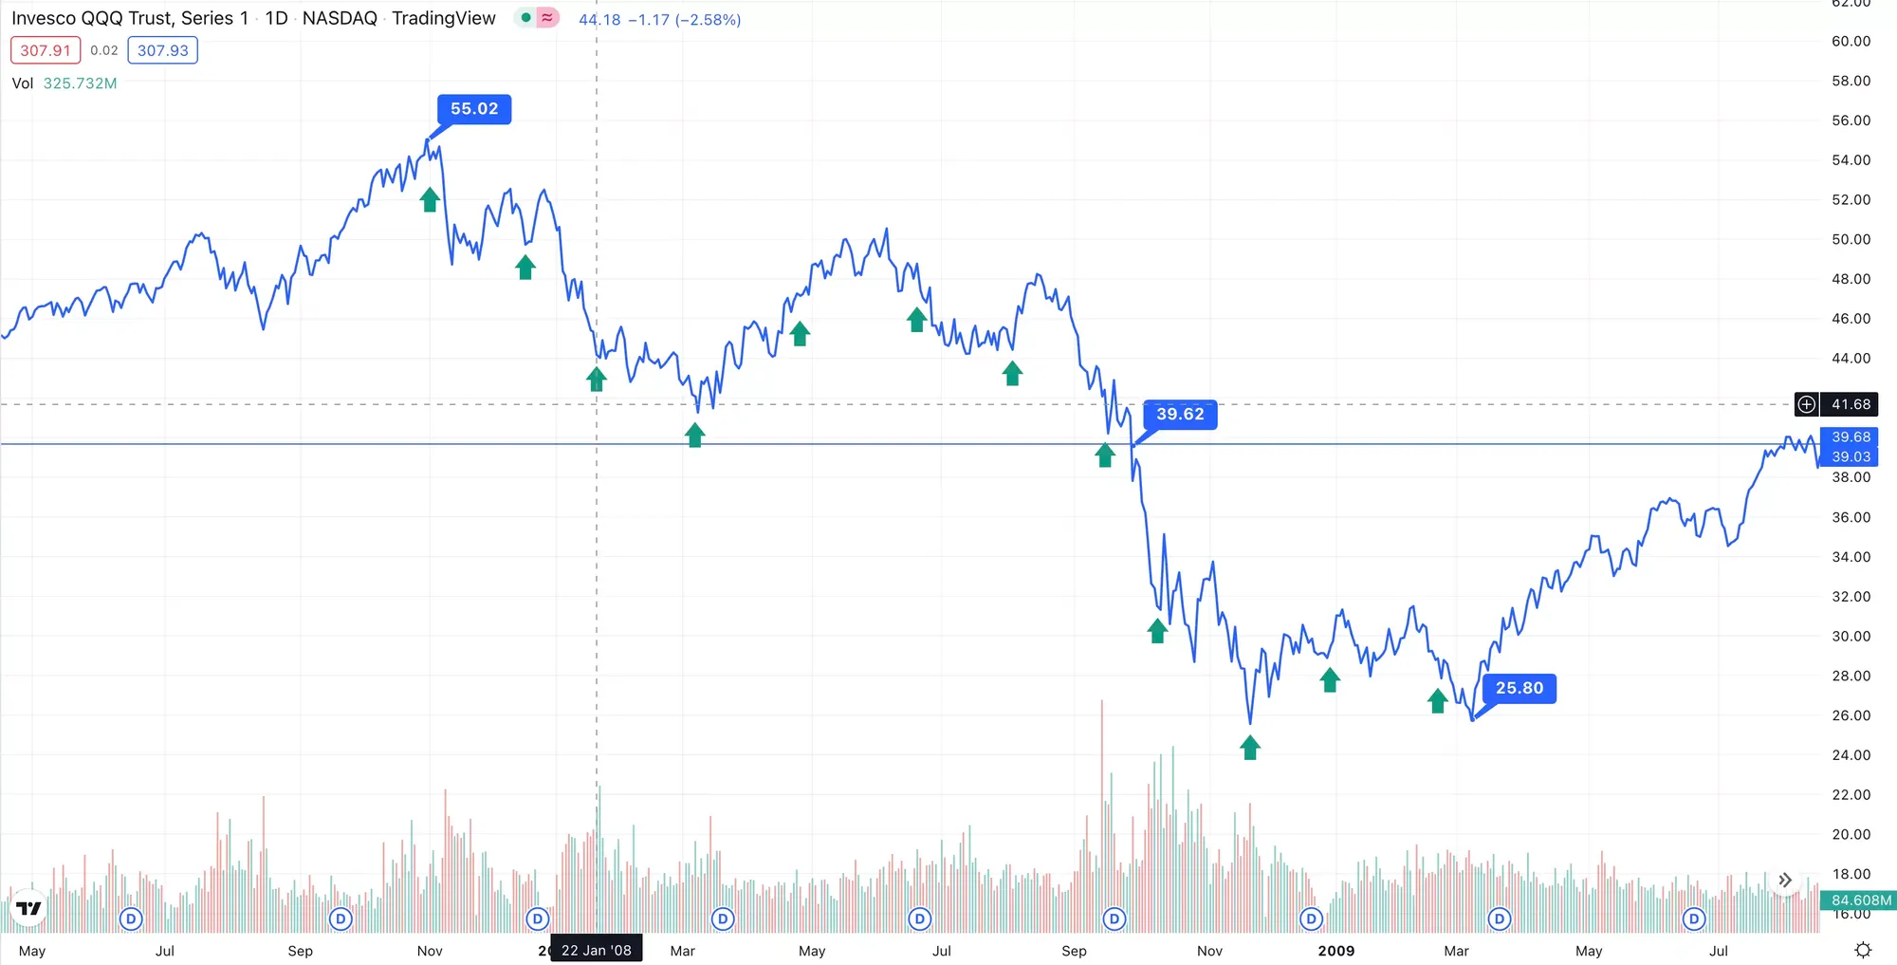Click green arrow near 28.00 under 2009
The height and width of the screenshot is (965, 1897).
pyautogui.click(x=1330, y=679)
